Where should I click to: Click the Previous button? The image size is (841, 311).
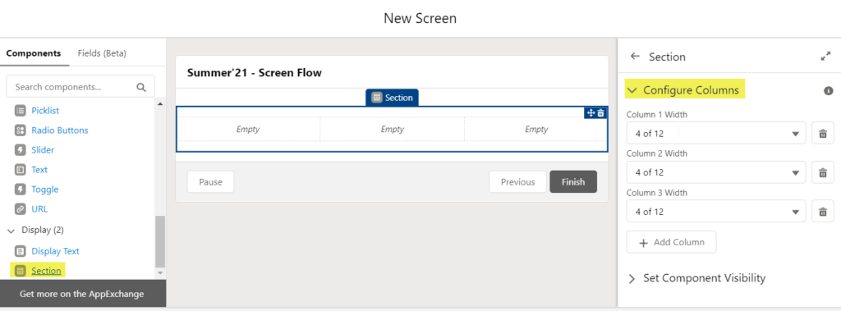[x=517, y=182]
